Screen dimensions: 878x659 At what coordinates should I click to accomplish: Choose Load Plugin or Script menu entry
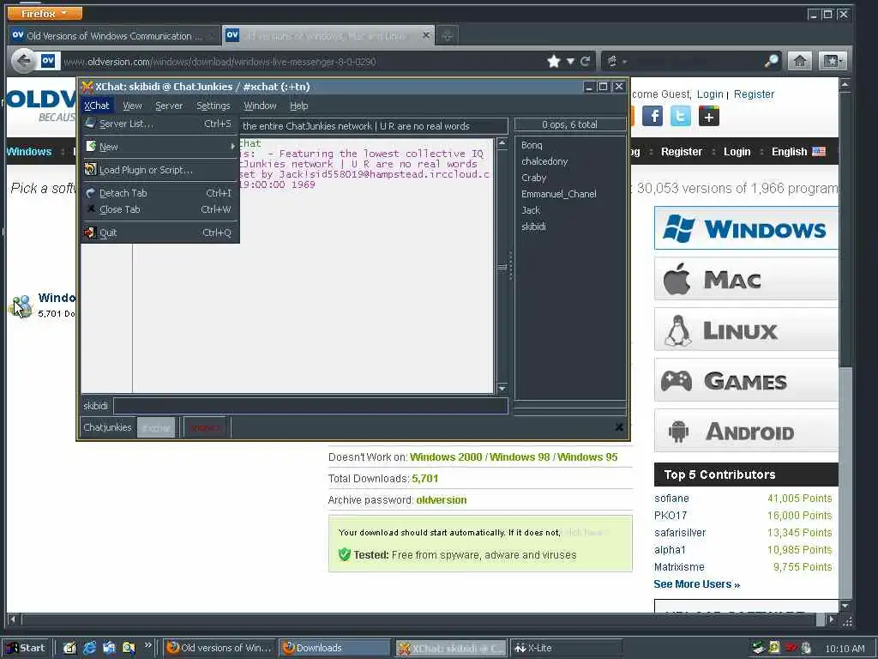(x=160, y=170)
